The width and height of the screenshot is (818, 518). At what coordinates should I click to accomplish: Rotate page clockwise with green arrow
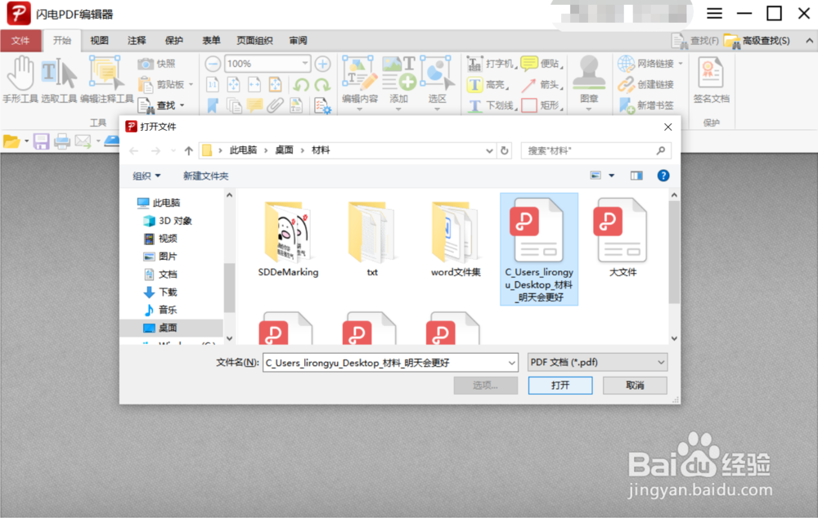click(x=322, y=85)
